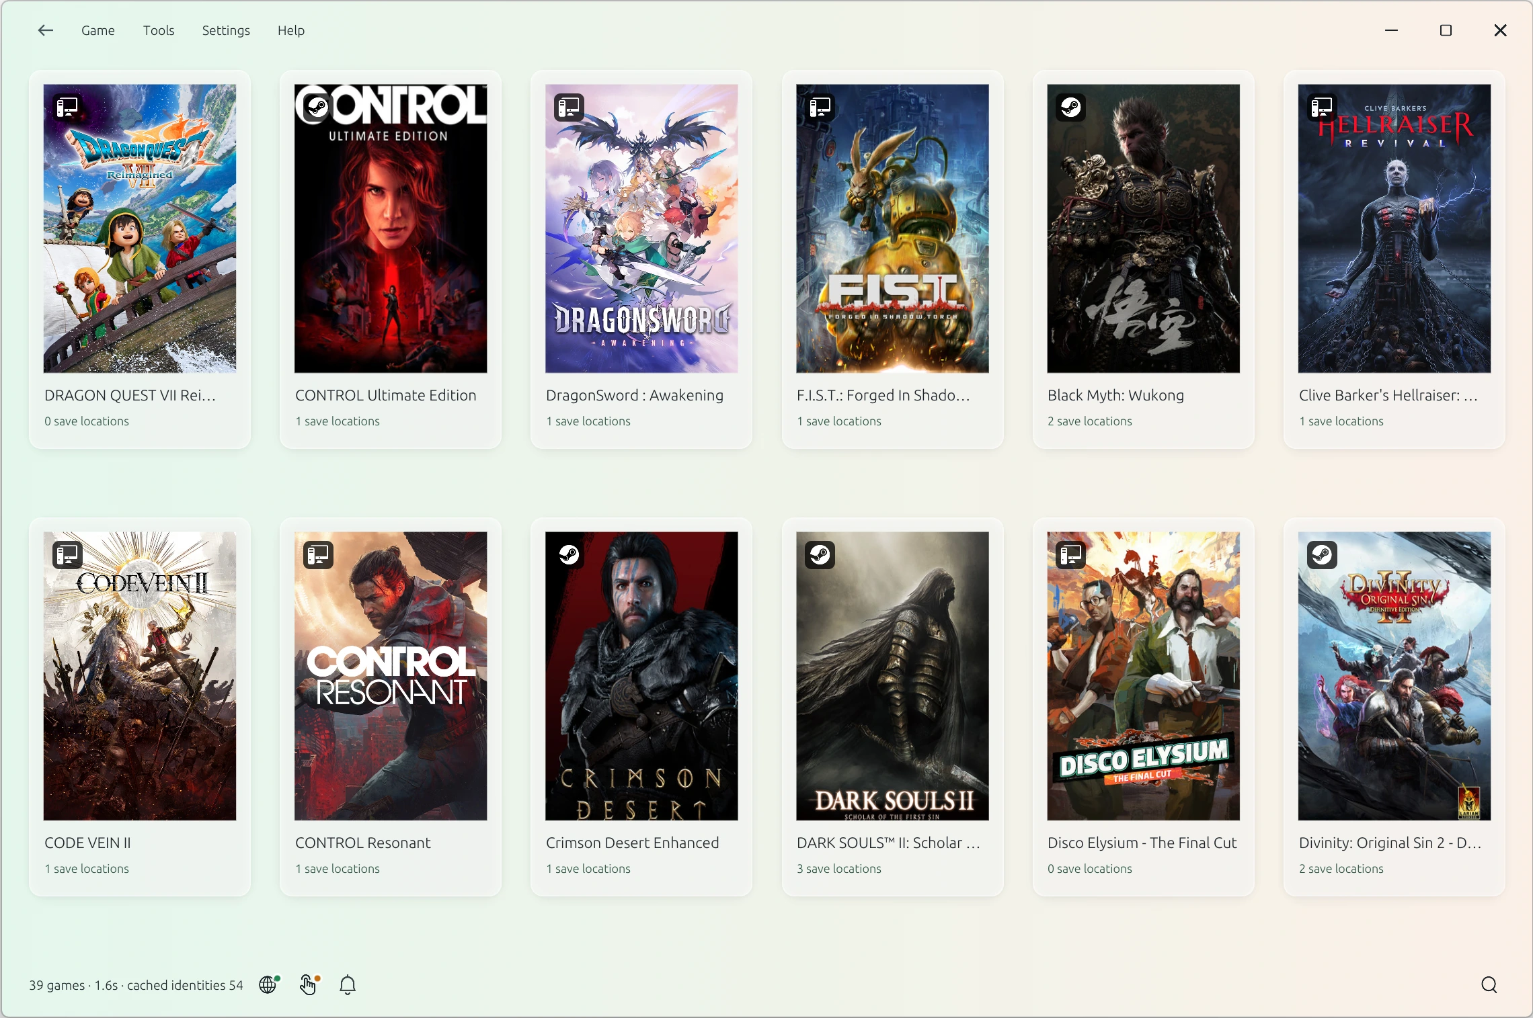Open the Tools menu
Screen dimensions: 1533x1018
click(159, 30)
